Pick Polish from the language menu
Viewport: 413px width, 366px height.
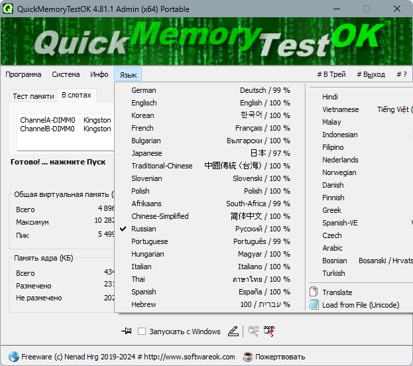(x=210, y=191)
